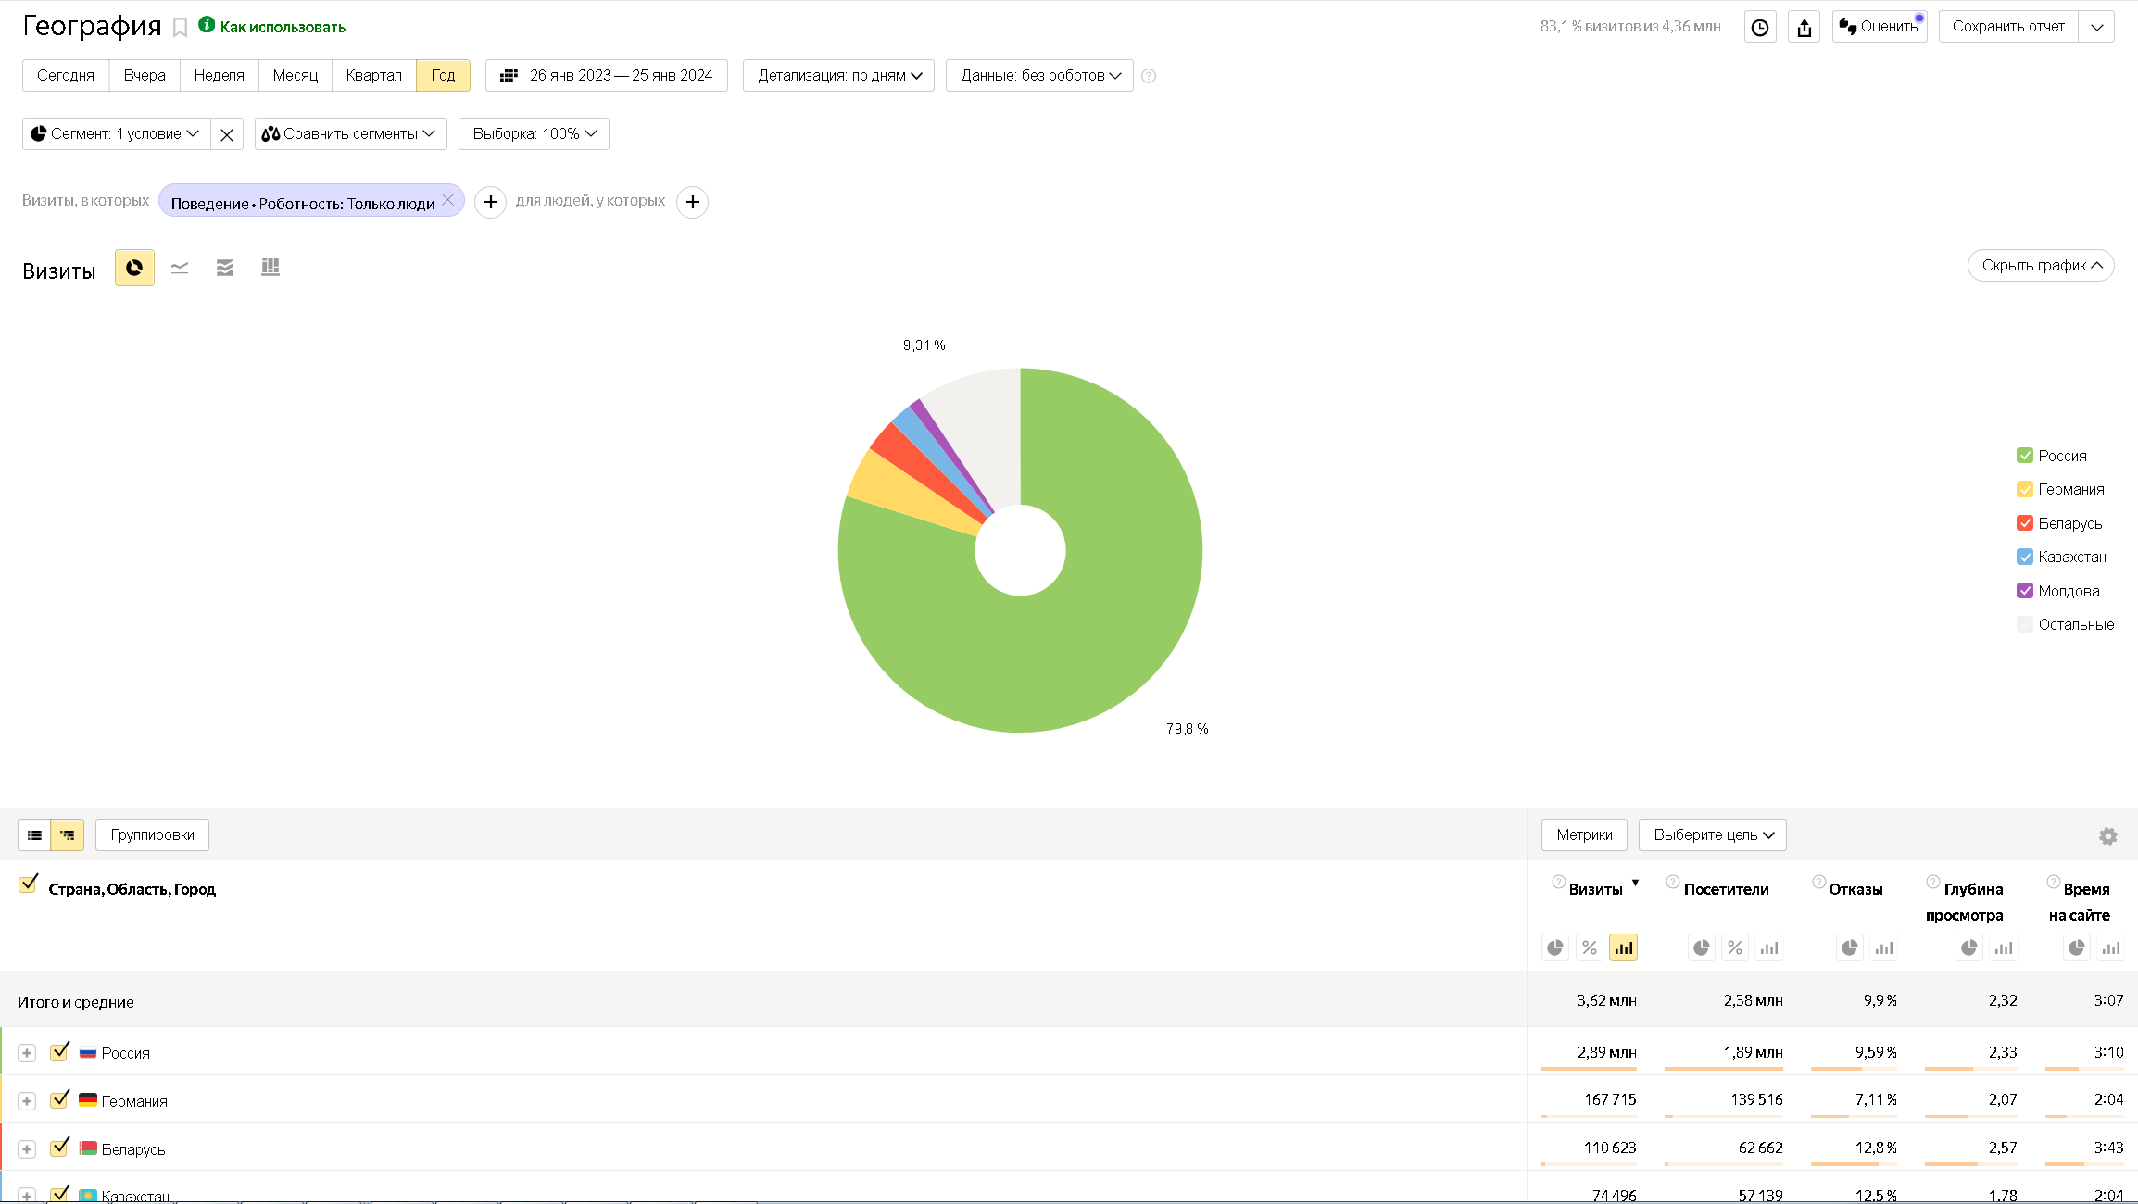
Task: Click the Группировки button
Action: [152, 835]
